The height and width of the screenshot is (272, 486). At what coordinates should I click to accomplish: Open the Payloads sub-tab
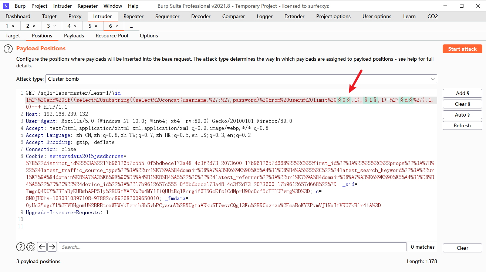tap(74, 36)
